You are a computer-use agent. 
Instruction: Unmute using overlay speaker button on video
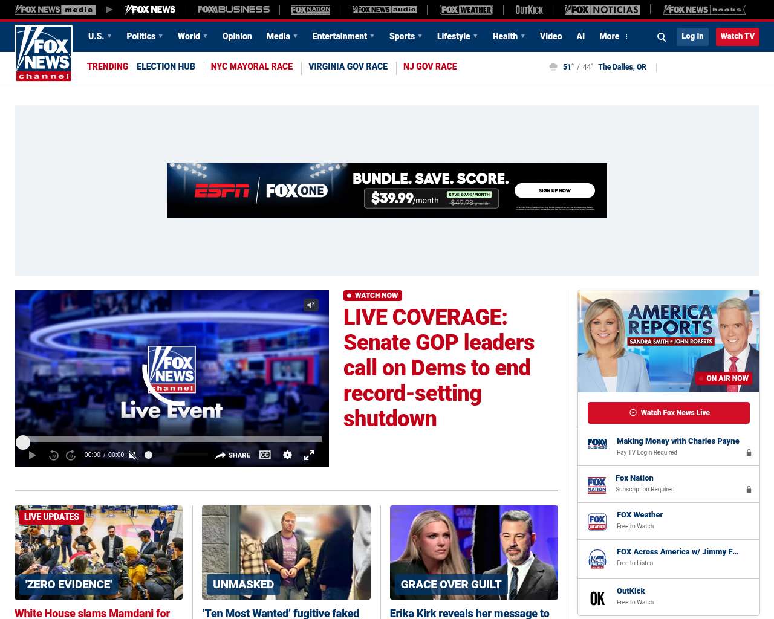(311, 305)
